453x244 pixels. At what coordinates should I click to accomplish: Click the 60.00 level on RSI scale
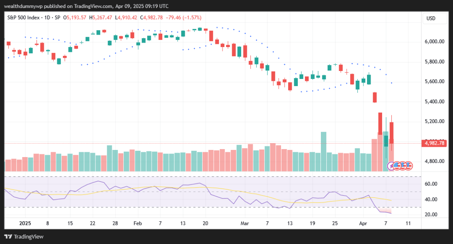[x=431, y=184]
